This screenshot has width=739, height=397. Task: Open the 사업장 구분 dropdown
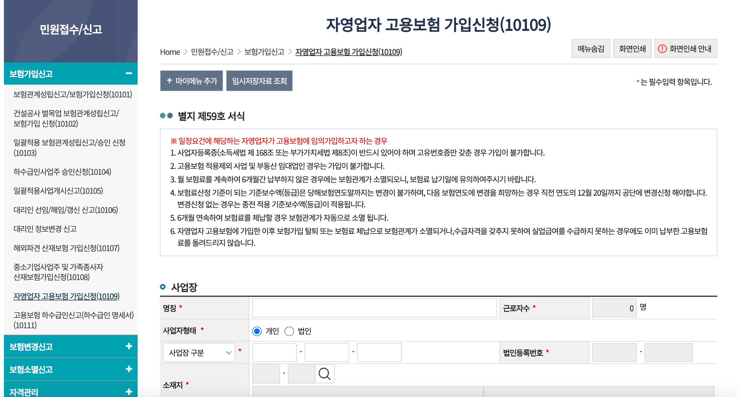pos(199,352)
